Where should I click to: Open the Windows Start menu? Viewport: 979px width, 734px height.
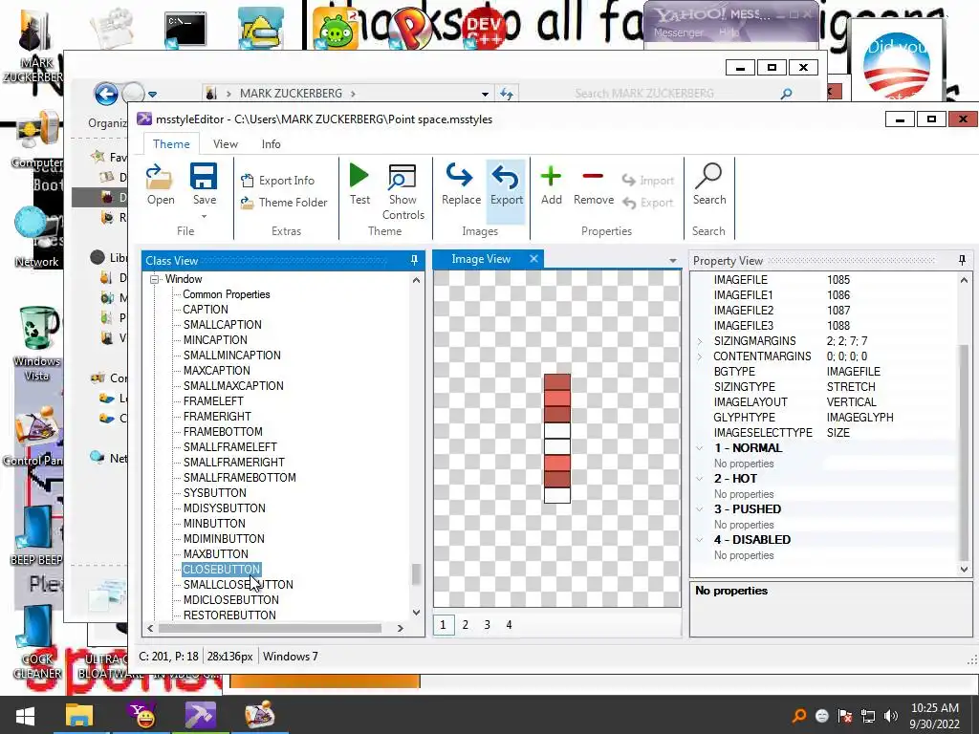[x=25, y=715]
